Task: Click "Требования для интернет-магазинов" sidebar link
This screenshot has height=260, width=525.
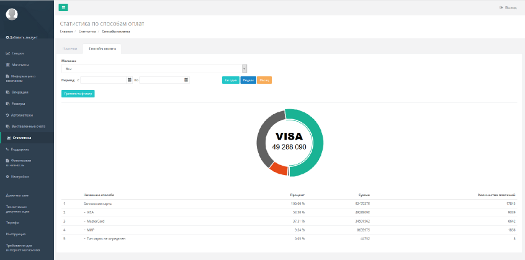Action: (x=23, y=248)
